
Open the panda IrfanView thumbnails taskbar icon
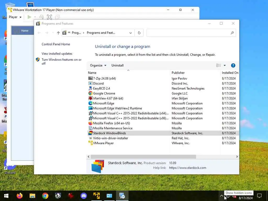(58, 196)
